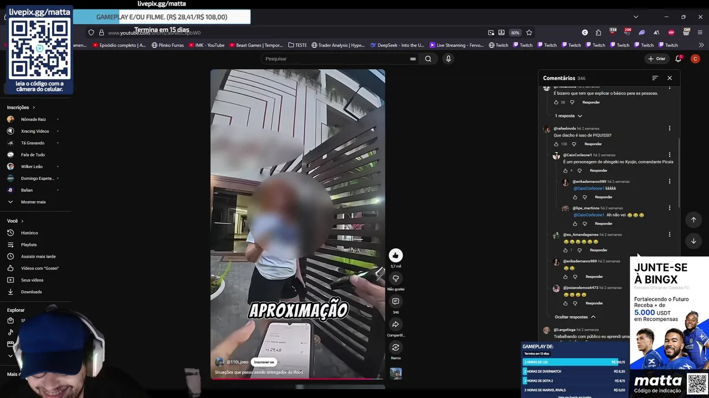Viewport: 709px width, 398px height.
Task: Reply to @rafaelmrds with Responder
Action: pyautogui.click(x=593, y=144)
